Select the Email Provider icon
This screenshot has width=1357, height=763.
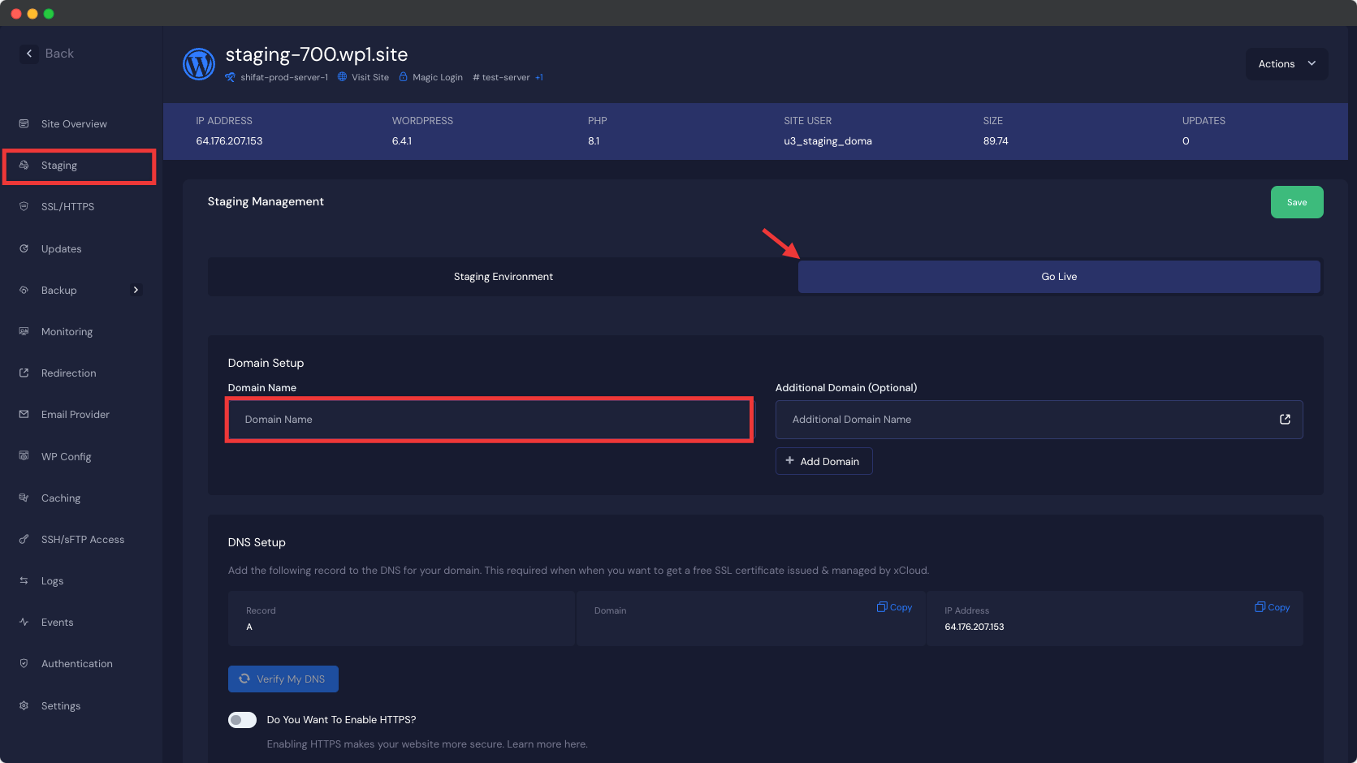point(24,414)
